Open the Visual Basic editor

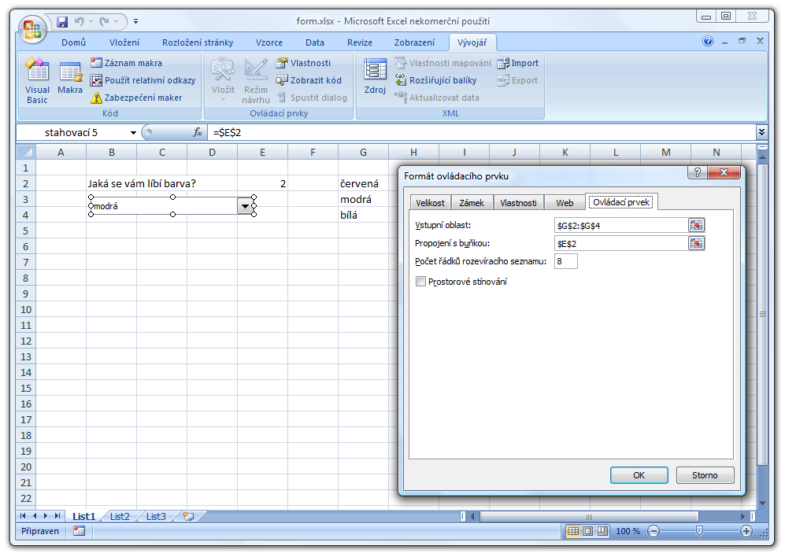(36, 82)
